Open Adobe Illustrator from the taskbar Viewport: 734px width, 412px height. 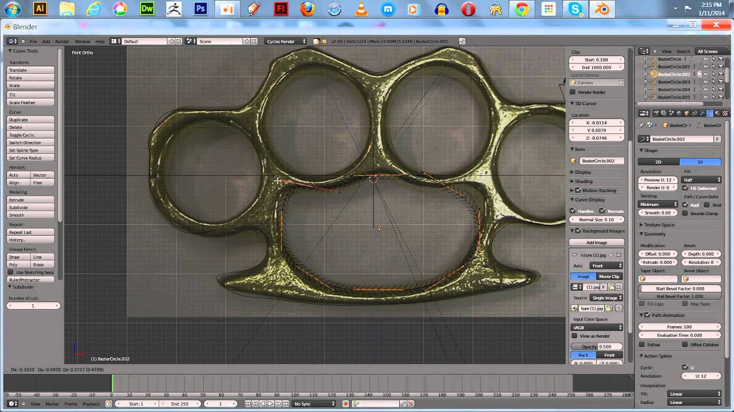pos(40,9)
